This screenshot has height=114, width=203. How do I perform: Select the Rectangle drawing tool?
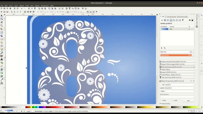[x=2, y=32]
